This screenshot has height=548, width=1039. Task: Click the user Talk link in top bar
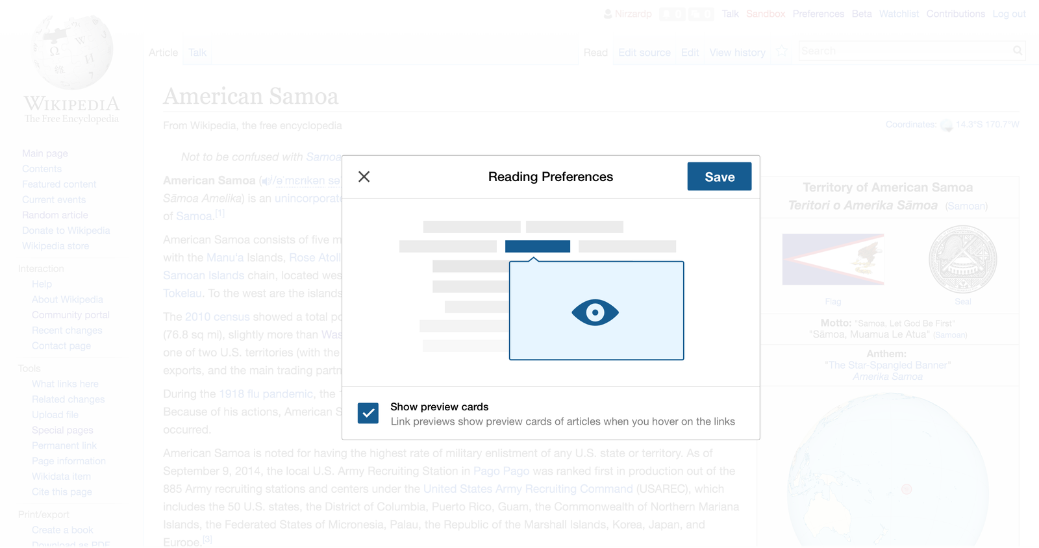(730, 14)
